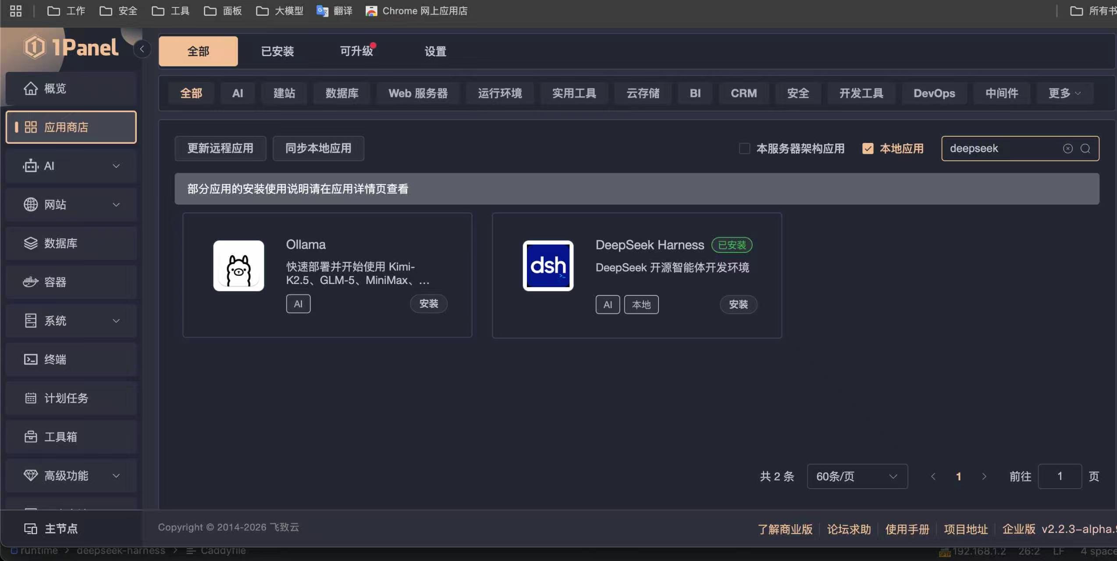
Task: Toggle 本服务器架构应用 checkbox
Action: (744, 149)
